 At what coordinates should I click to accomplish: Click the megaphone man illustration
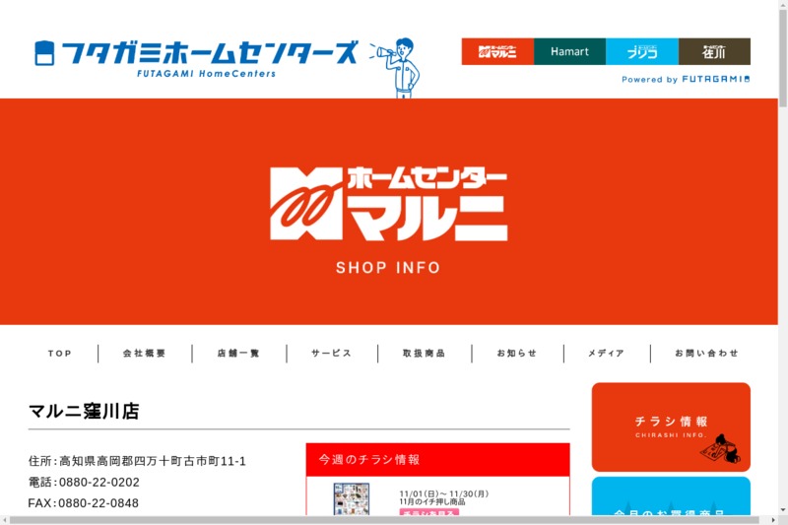pyautogui.click(x=397, y=68)
